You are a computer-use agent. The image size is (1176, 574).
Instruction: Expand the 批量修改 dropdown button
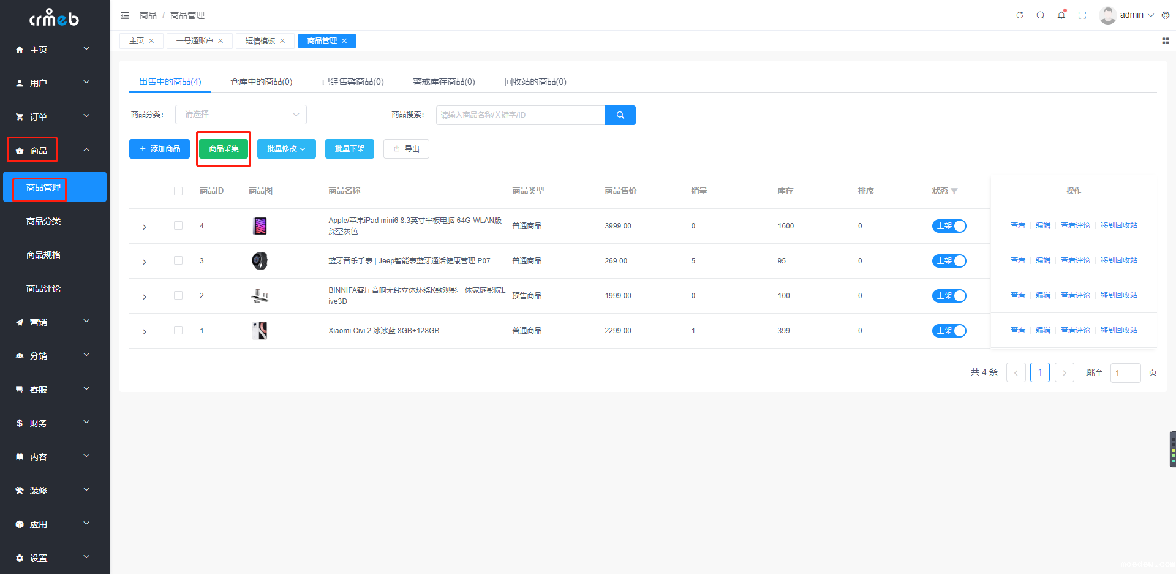pyautogui.click(x=286, y=149)
